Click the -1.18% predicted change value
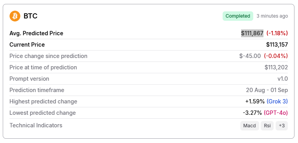Image resolution: width=298 pixels, height=143 pixels. click(277, 33)
